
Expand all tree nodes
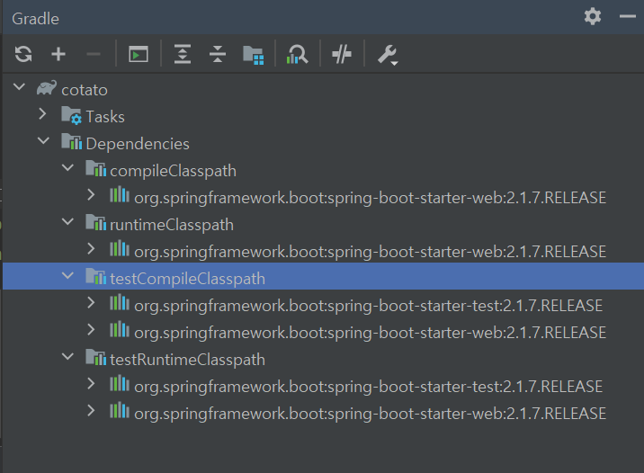[183, 54]
